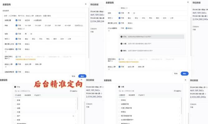The image size is (208, 124).
Task: Close the 全部定向 dialog with the 兴趣类目 tab
Action: [x=186, y=80]
